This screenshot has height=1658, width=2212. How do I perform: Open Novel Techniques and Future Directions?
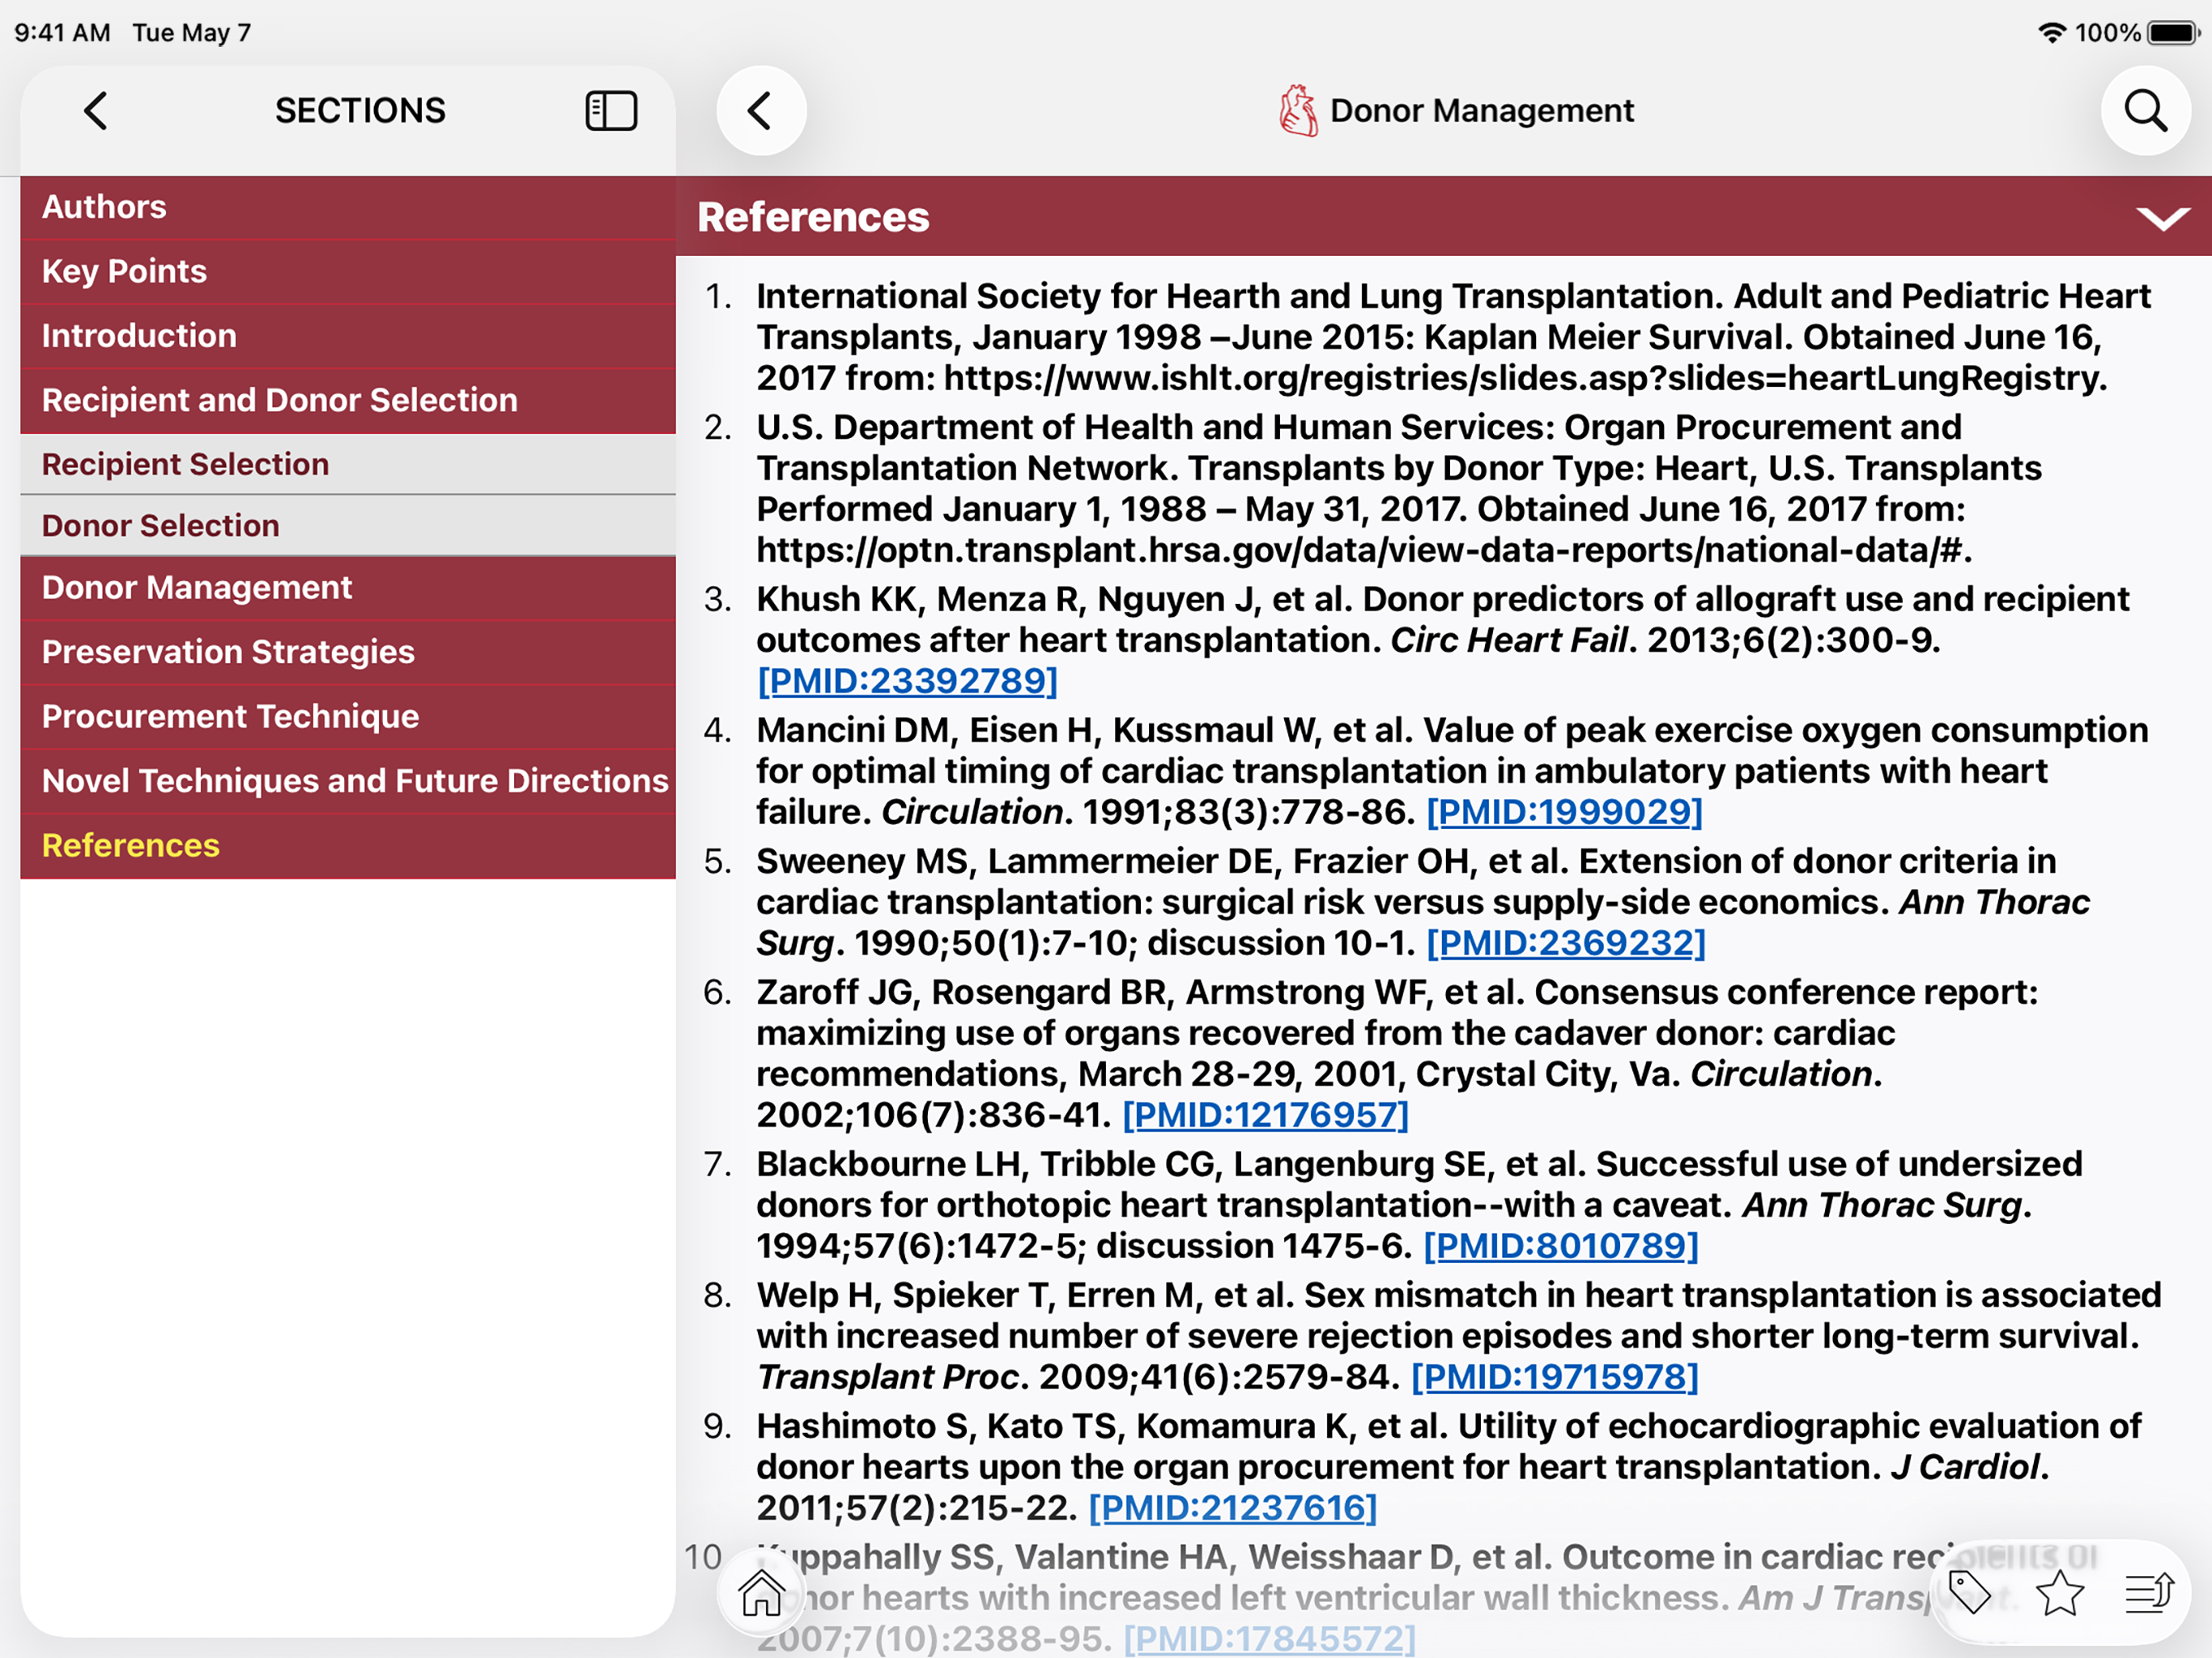pos(348,781)
